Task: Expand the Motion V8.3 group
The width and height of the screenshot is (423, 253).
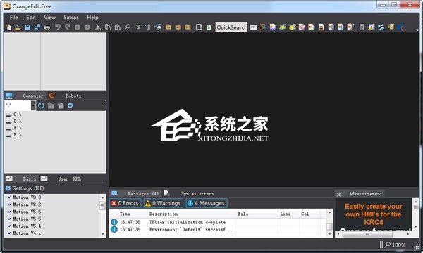Action: tap(9, 197)
